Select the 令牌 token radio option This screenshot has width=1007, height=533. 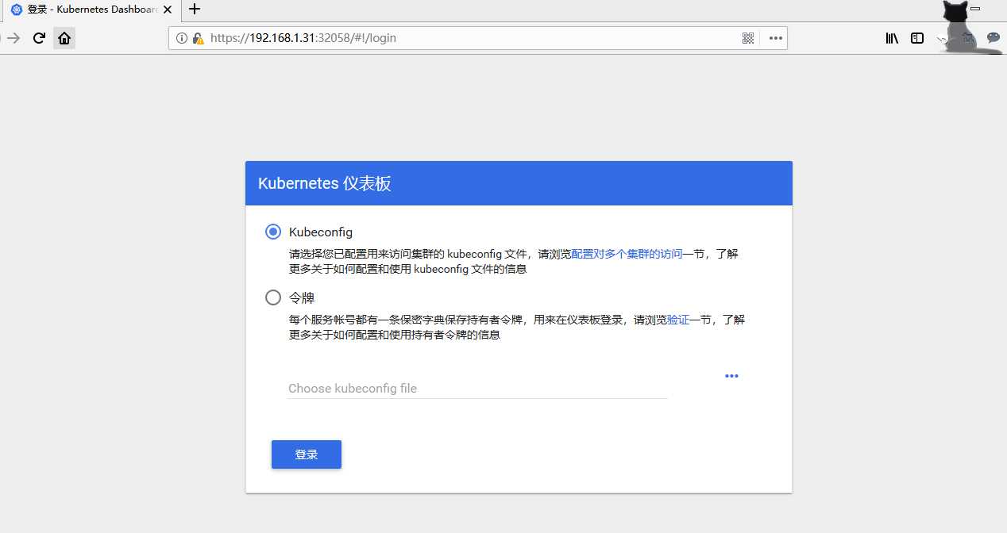tap(273, 297)
